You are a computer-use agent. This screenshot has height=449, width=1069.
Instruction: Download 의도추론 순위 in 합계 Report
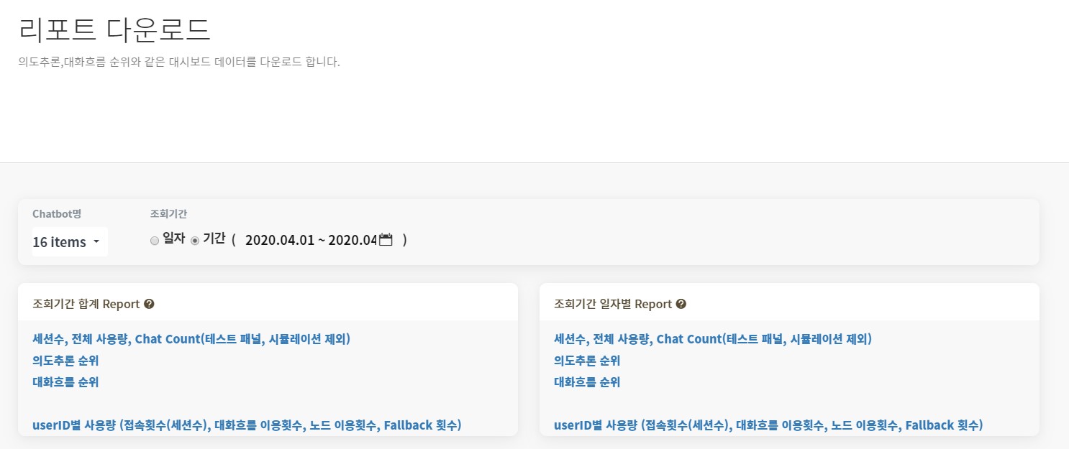[x=65, y=361]
